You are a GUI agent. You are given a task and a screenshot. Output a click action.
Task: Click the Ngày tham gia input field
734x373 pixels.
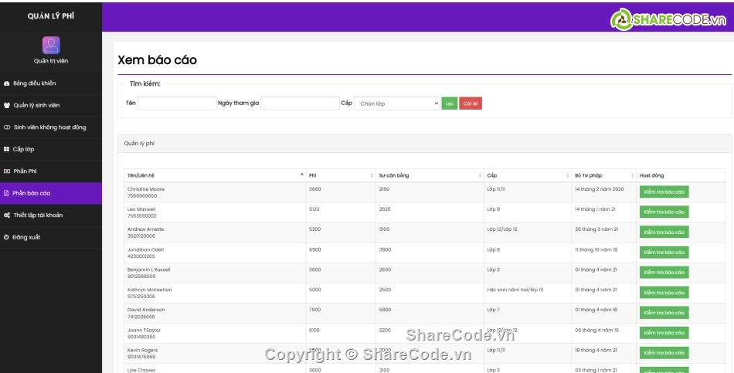300,103
